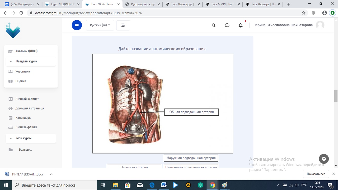338x190 pixels.
Task: Switch the РУС keyboard language indicator
Action: pyautogui.click(x=304, y=185)
